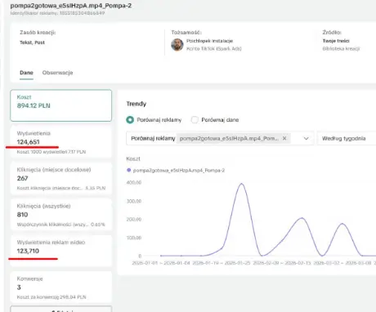
Task: Select the Konwersje metric card
Action: pos(61,287)
